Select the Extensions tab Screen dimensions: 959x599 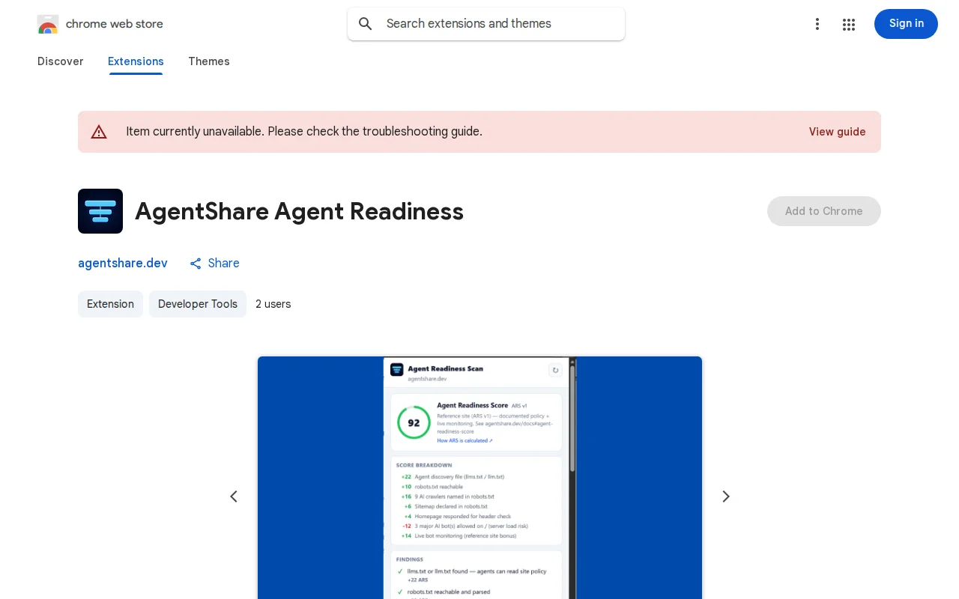point(136,61)
